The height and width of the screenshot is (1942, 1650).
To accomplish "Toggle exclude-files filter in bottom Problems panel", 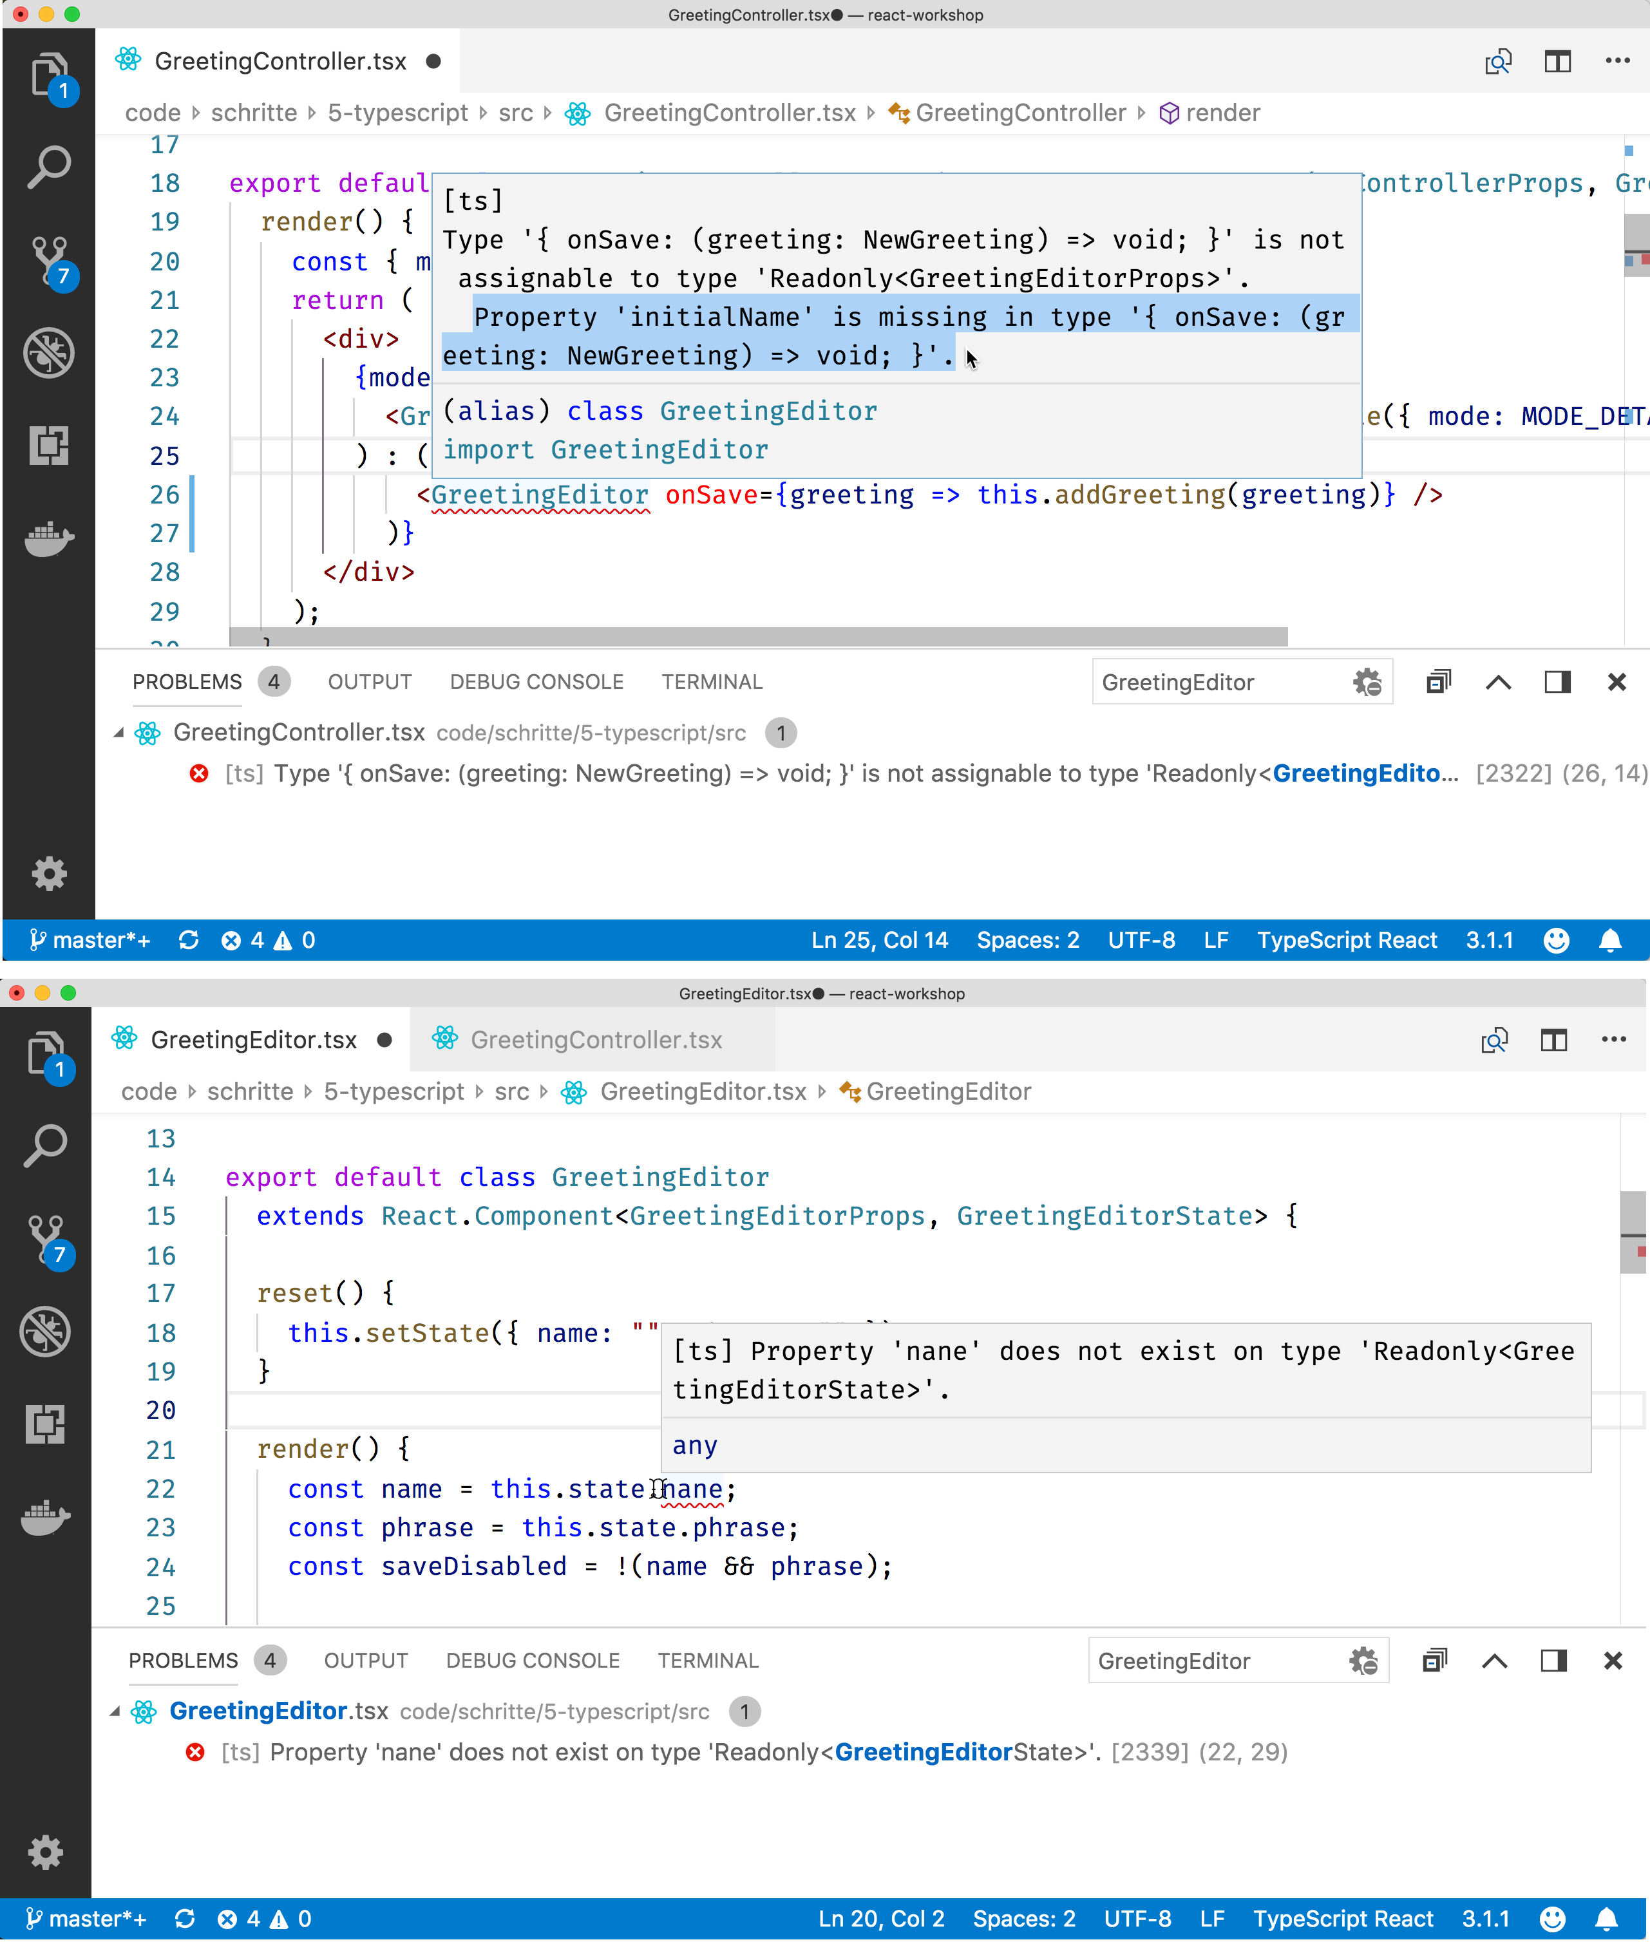I will pos(1363,1661).
